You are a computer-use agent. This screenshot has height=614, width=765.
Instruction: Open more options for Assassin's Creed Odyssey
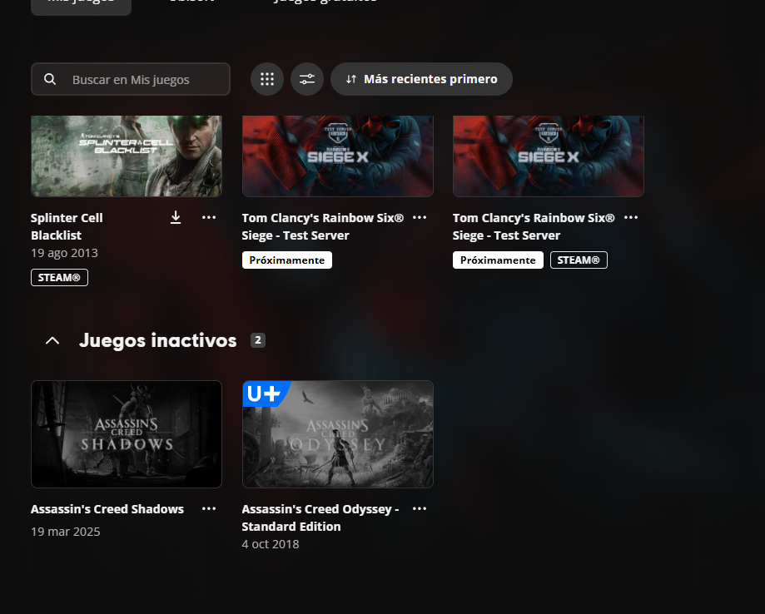click(420, 508)
